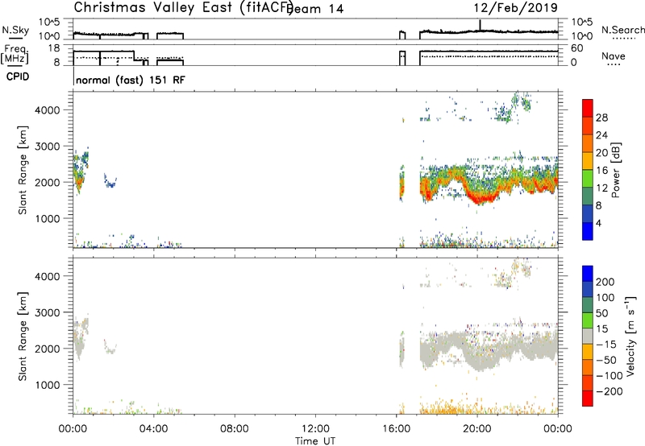
Task: Click the '2000' range tick in the velocity panel
Action: coord(47,349)
